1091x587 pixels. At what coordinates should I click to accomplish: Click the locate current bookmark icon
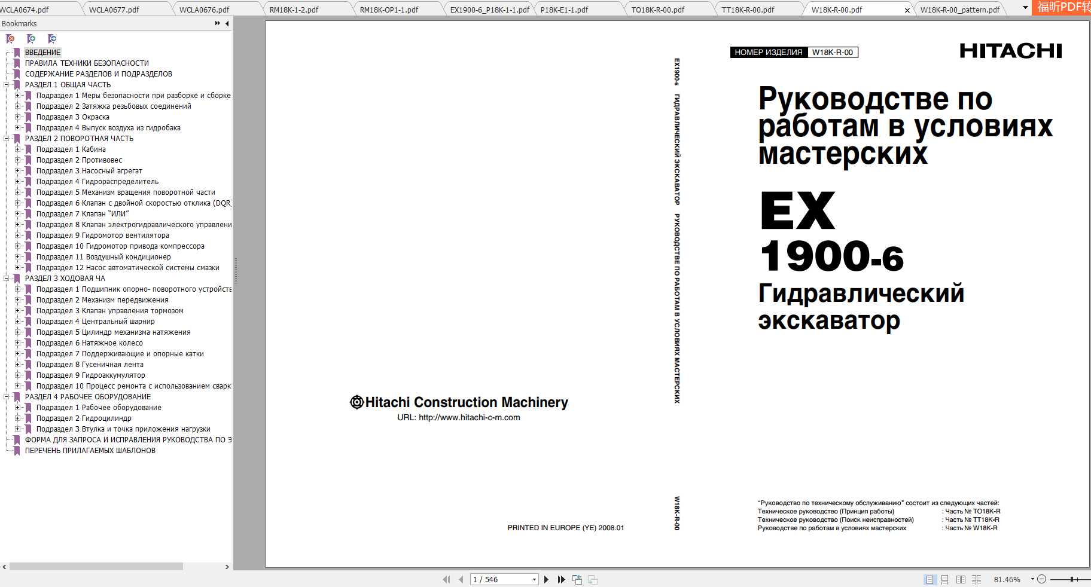[x=51, y=39]
